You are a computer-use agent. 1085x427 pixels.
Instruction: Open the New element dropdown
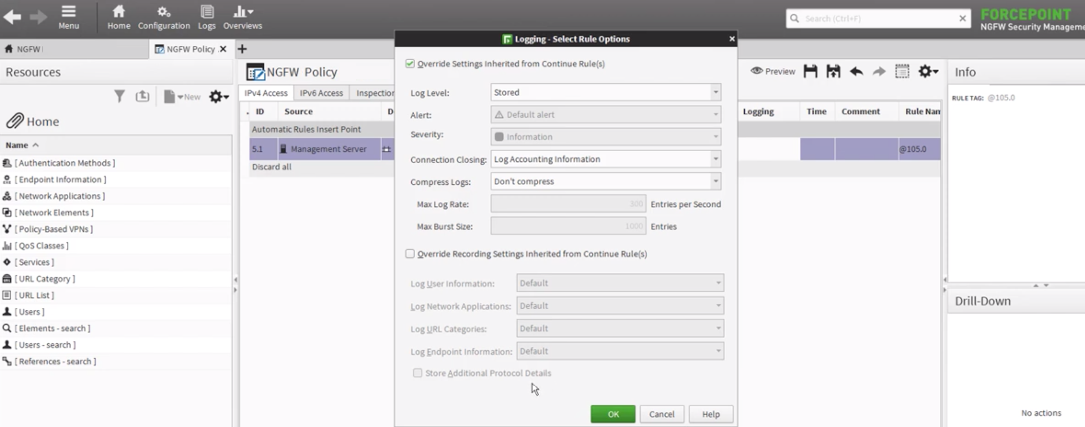click(x=182, y=96)
